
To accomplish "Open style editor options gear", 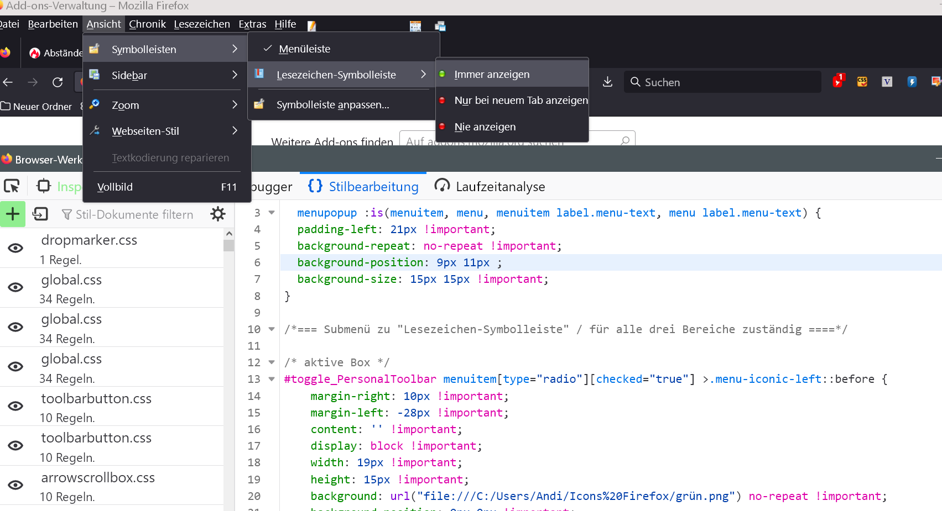I will pos(218,214).
